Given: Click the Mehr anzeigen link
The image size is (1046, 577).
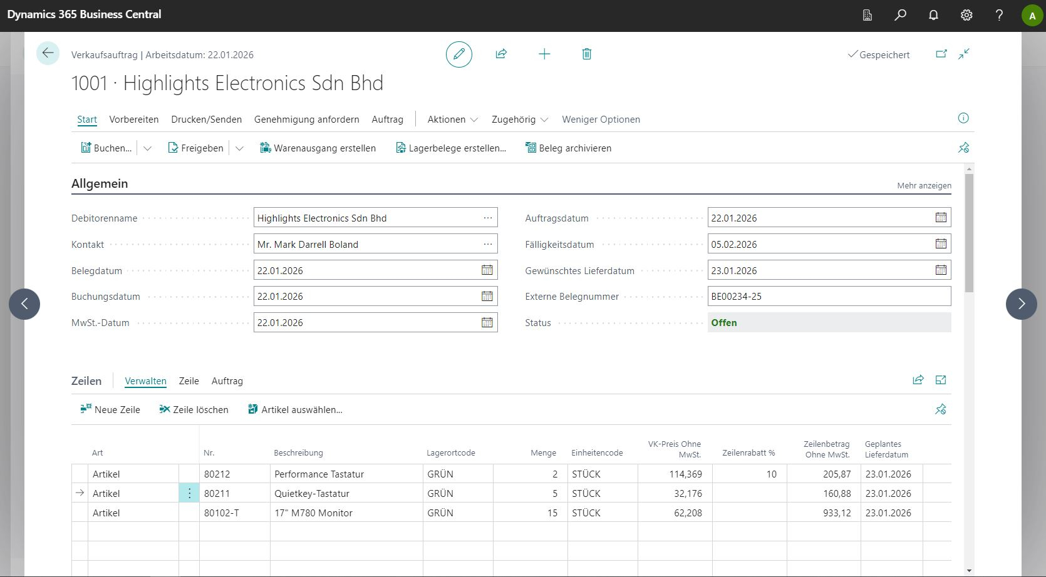Looking at the screenshot, I should [924, 186].
